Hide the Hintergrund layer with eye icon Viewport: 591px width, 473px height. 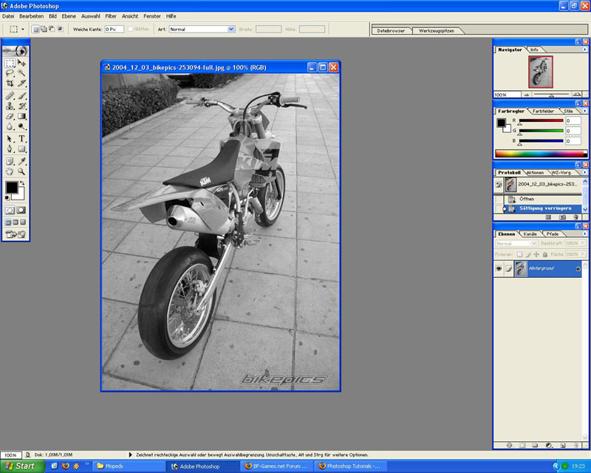click(499, 269)
